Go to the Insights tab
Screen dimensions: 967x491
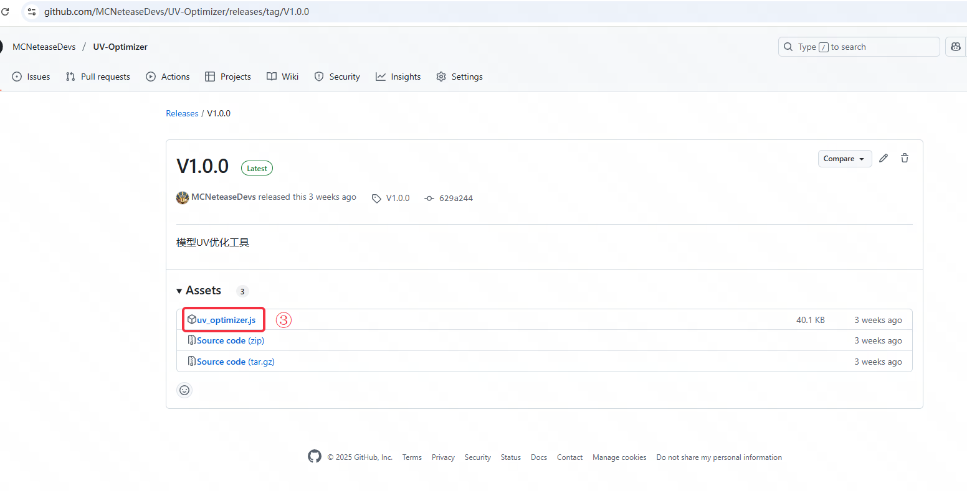[x=398, y=77]
